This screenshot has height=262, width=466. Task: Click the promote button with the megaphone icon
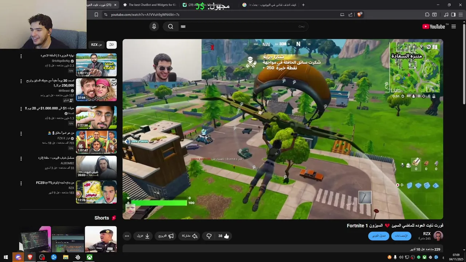click(166, 236)
